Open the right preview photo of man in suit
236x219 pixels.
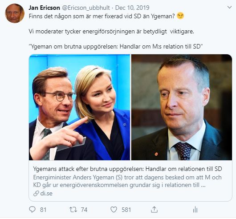pyautogui.click(x=182, y=107)
